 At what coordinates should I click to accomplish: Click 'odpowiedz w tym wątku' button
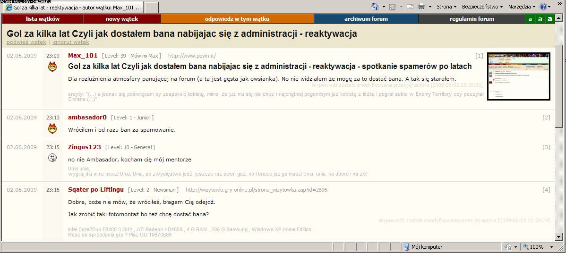(x=237, y=19)
